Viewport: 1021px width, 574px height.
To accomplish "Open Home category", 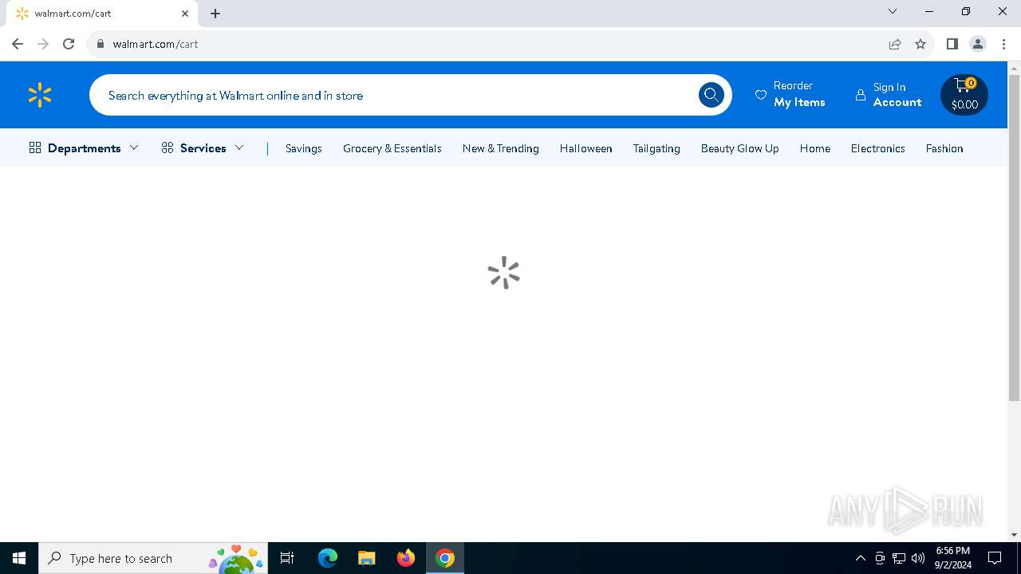I will click(x=815, y=148).
